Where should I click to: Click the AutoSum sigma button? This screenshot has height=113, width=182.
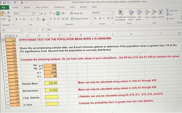[x=172, y=11]
